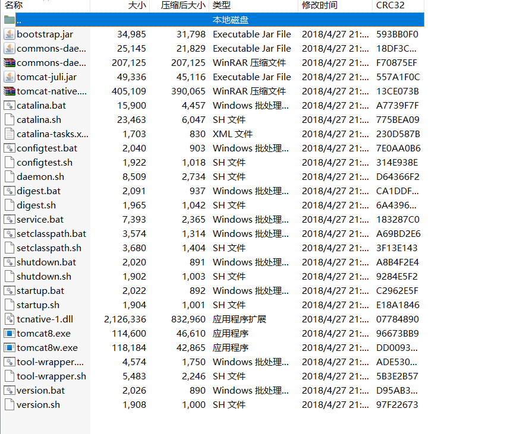Select file name tool-wrapper.sh

[52, 376]
